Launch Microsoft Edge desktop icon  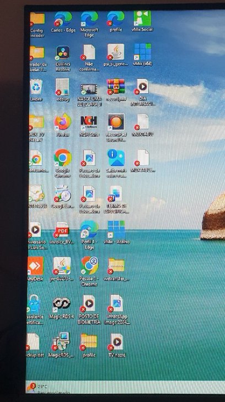[x=89, y=24]
